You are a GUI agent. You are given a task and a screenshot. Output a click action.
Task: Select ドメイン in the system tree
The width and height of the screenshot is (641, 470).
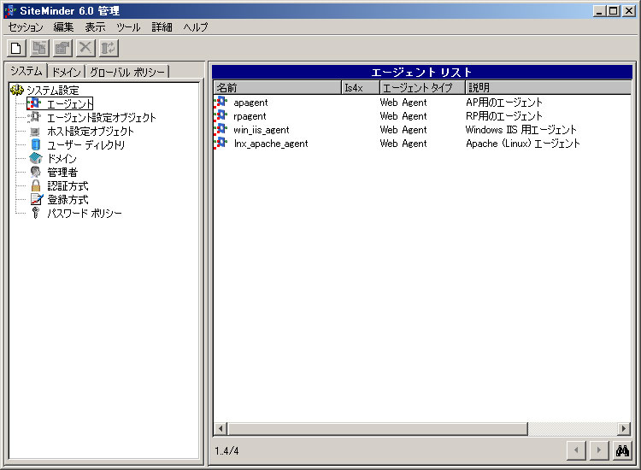62,159
